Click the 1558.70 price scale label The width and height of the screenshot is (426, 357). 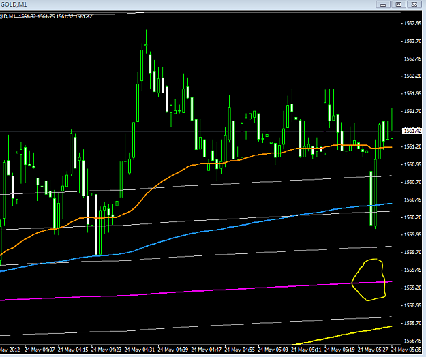click(x=412, y=324)
